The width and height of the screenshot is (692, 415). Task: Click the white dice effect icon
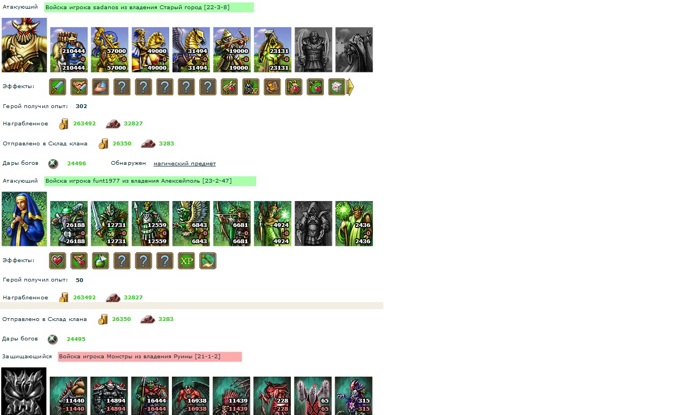tap(337, 87)
